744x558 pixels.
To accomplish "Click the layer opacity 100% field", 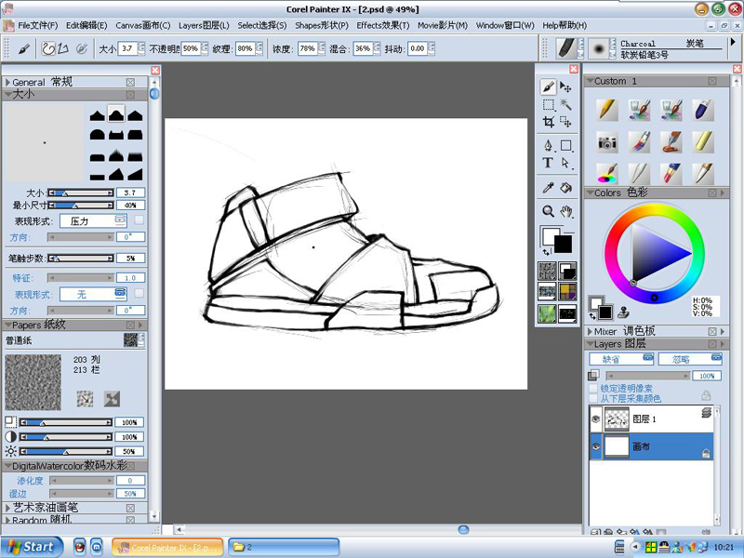I will coord(707,376).
